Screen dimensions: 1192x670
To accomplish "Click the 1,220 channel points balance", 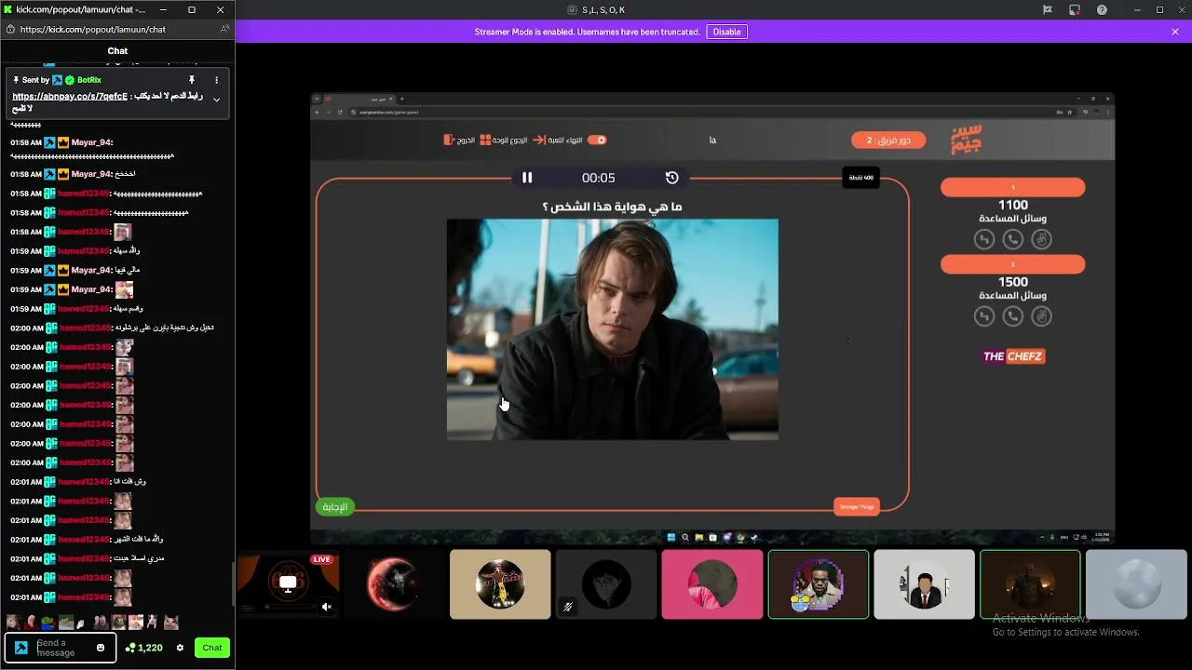I will (144, 648).
